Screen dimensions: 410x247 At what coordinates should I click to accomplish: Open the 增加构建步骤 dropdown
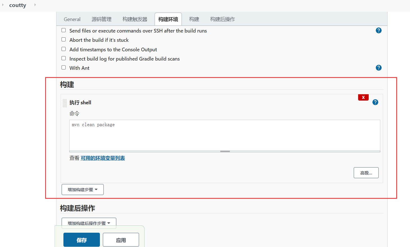pyautogui.click(x=82, y=190)
